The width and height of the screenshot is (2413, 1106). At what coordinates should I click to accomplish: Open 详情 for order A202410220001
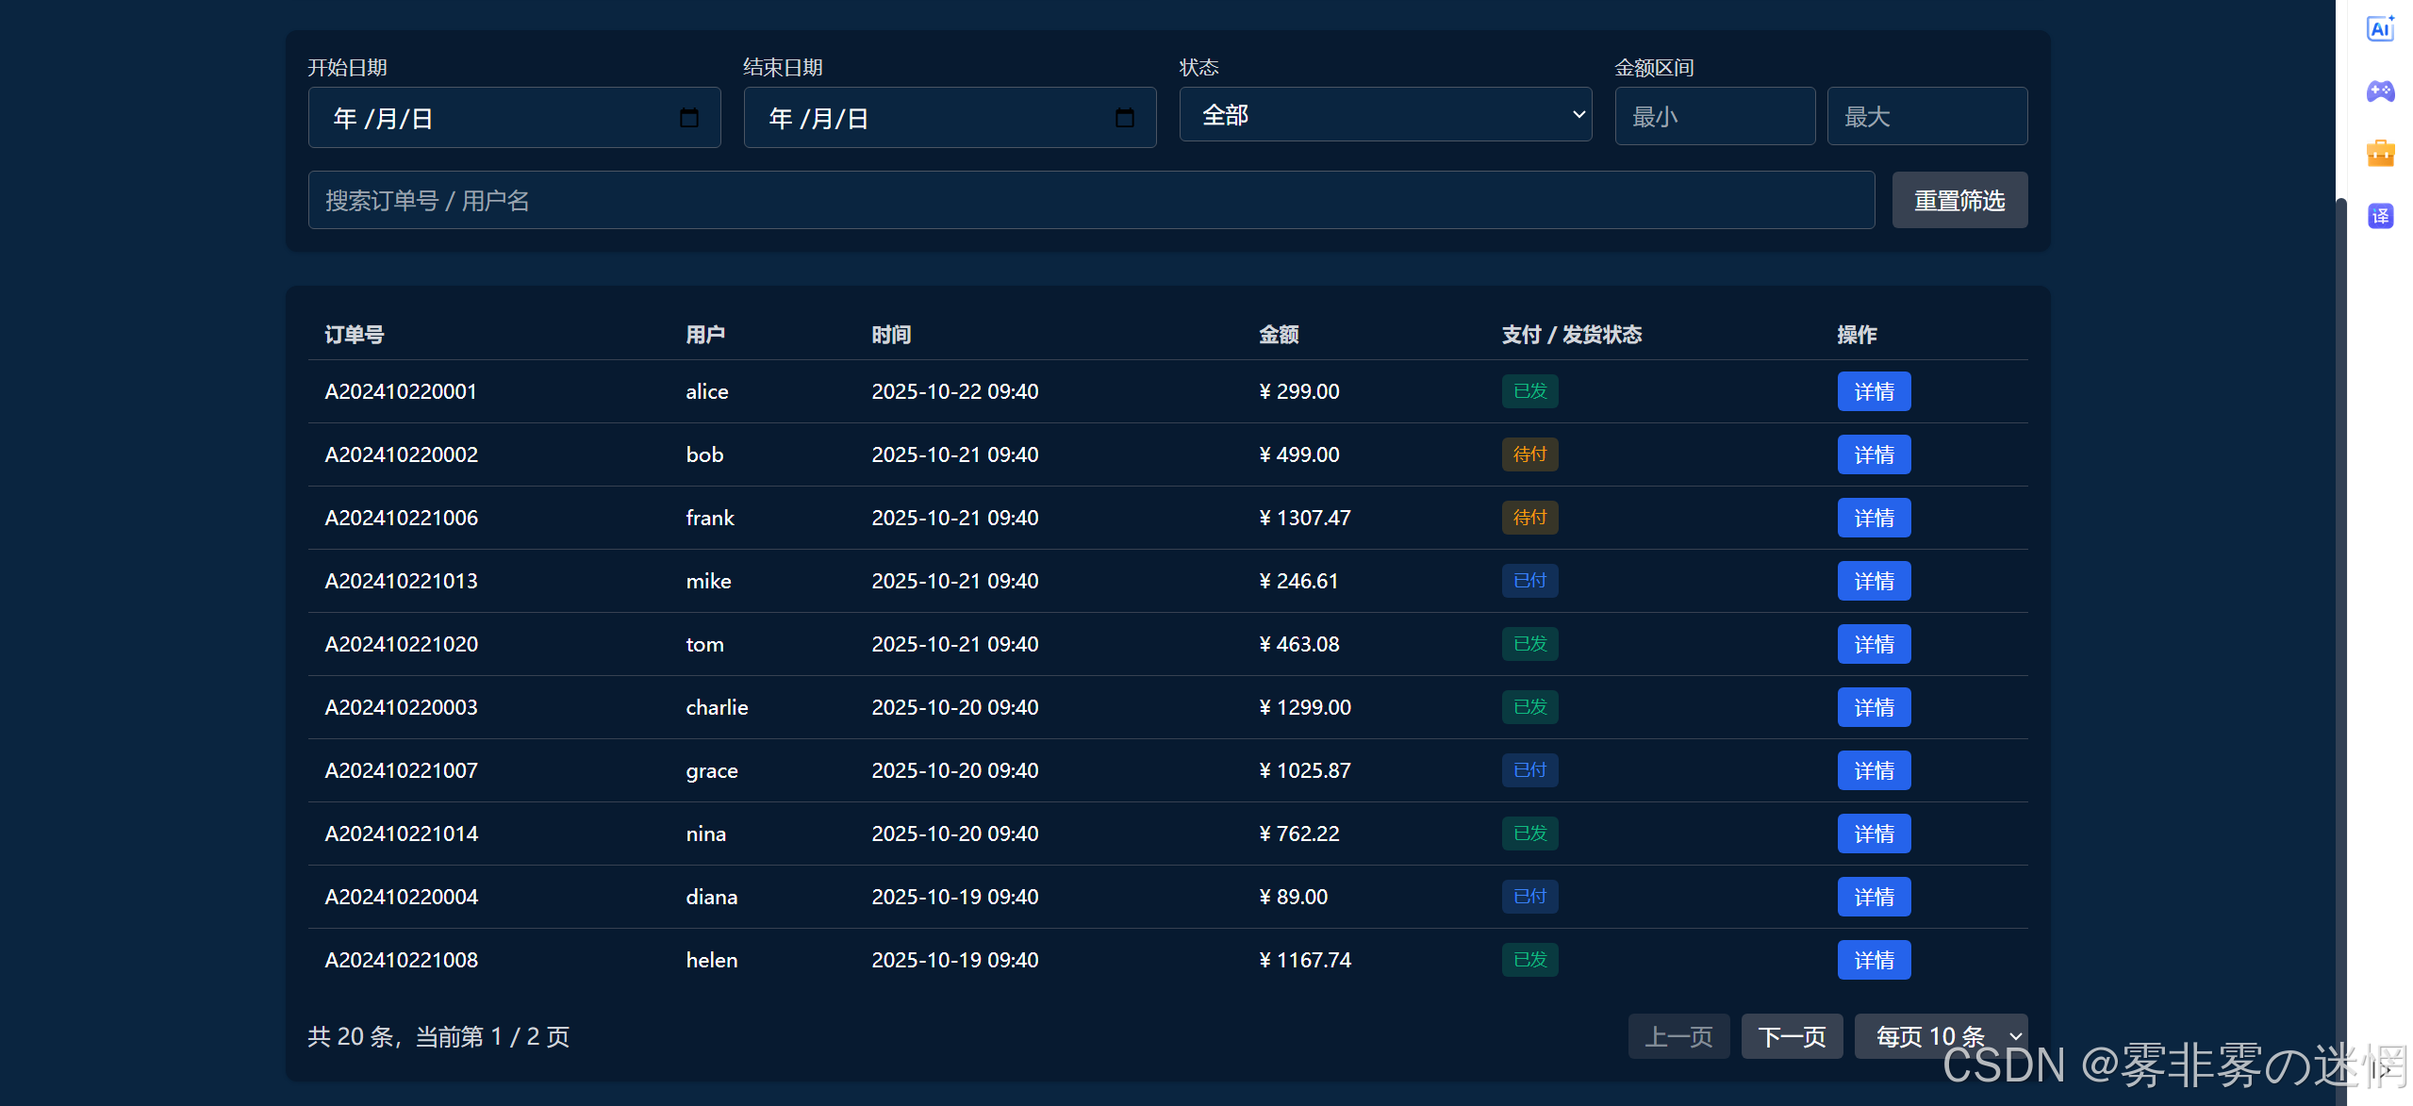click(x=1873, y=391)
